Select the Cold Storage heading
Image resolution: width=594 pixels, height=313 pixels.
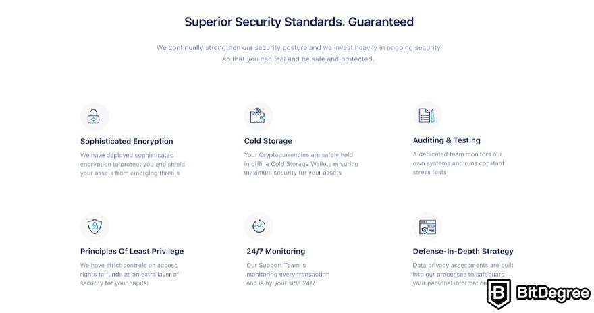[268, 141]
